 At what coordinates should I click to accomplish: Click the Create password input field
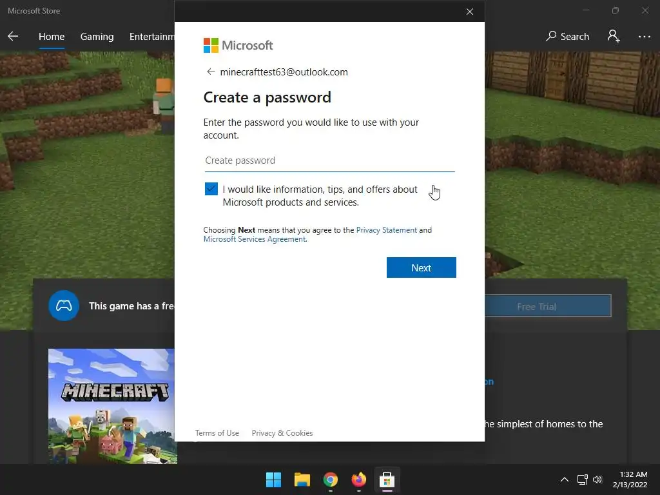point(329,160)
